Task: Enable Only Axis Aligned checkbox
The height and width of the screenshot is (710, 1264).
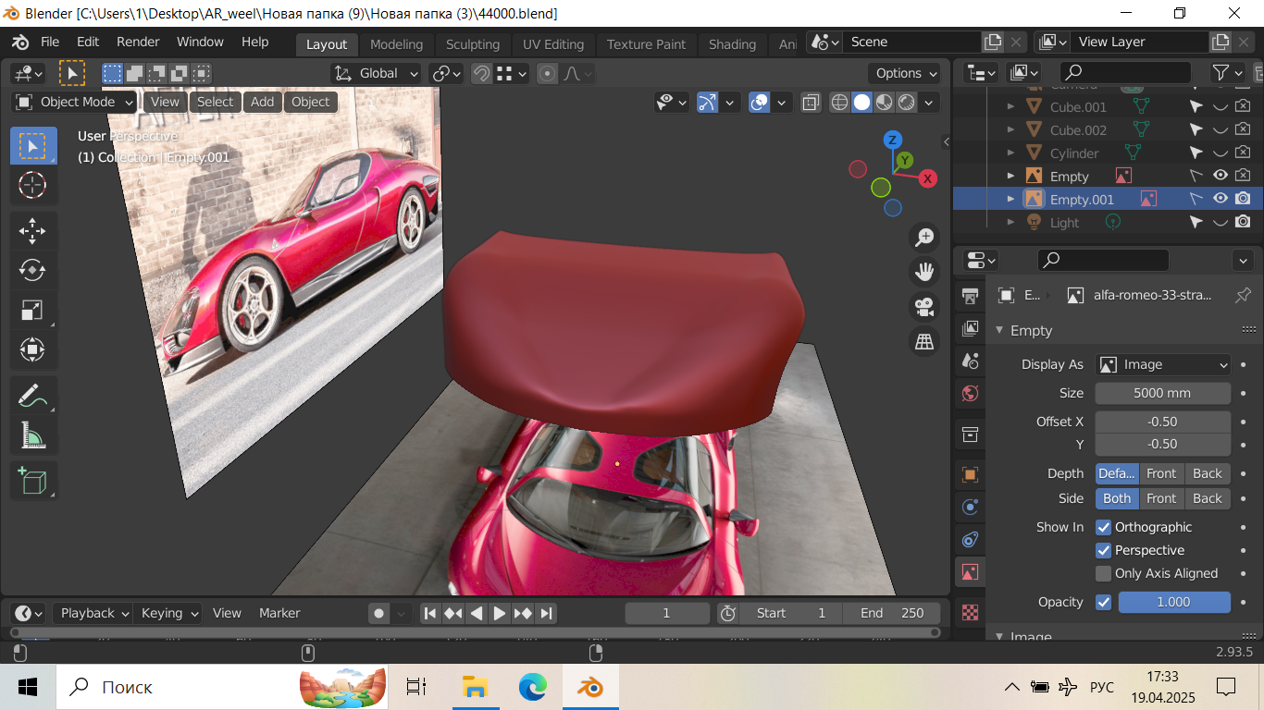Action: click(1103, 573)
